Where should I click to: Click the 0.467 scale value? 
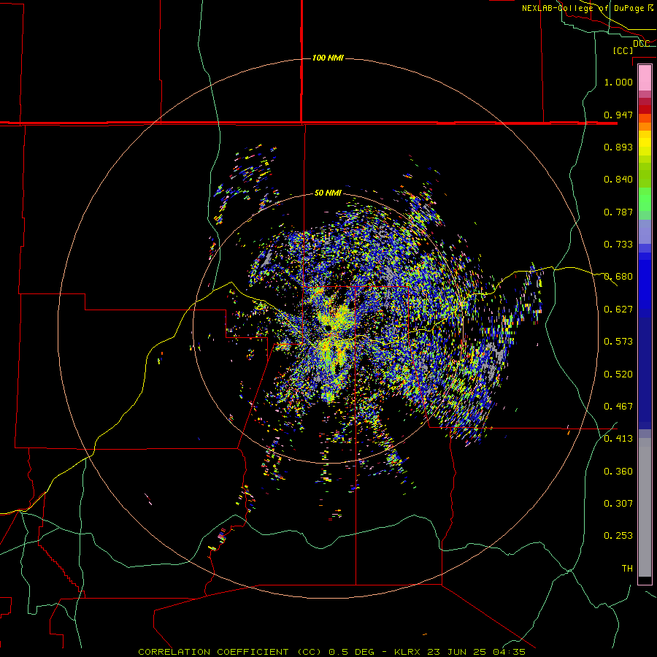click(618, 407)
